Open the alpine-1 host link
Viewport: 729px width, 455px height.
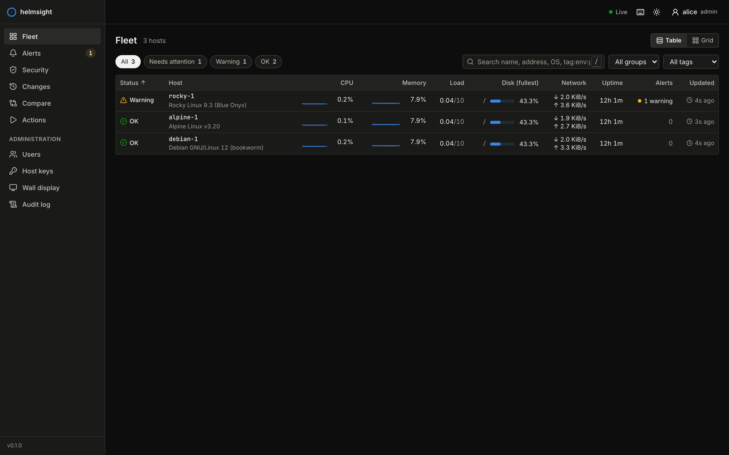pyautogui.click(x=183, y=117)
